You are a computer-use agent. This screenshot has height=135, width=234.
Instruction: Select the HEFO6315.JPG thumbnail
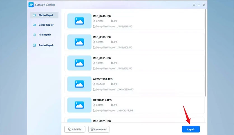(79, 105)
